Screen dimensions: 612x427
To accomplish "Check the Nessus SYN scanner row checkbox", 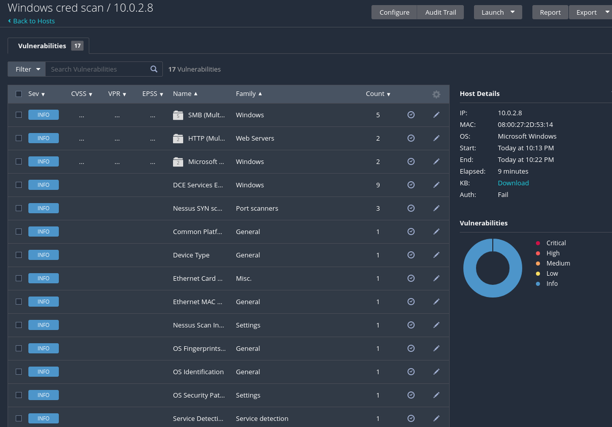I will [19, 208].
